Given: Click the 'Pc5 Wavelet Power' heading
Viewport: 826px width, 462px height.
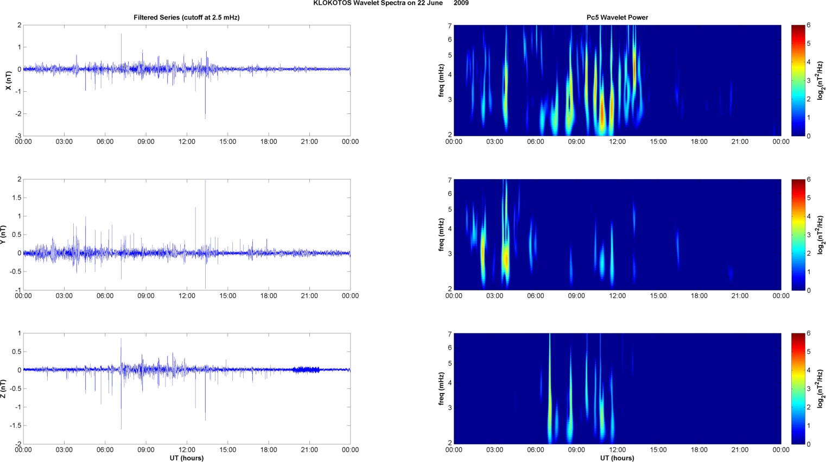Looking at the screenshot, I should [x=617, y=17].
